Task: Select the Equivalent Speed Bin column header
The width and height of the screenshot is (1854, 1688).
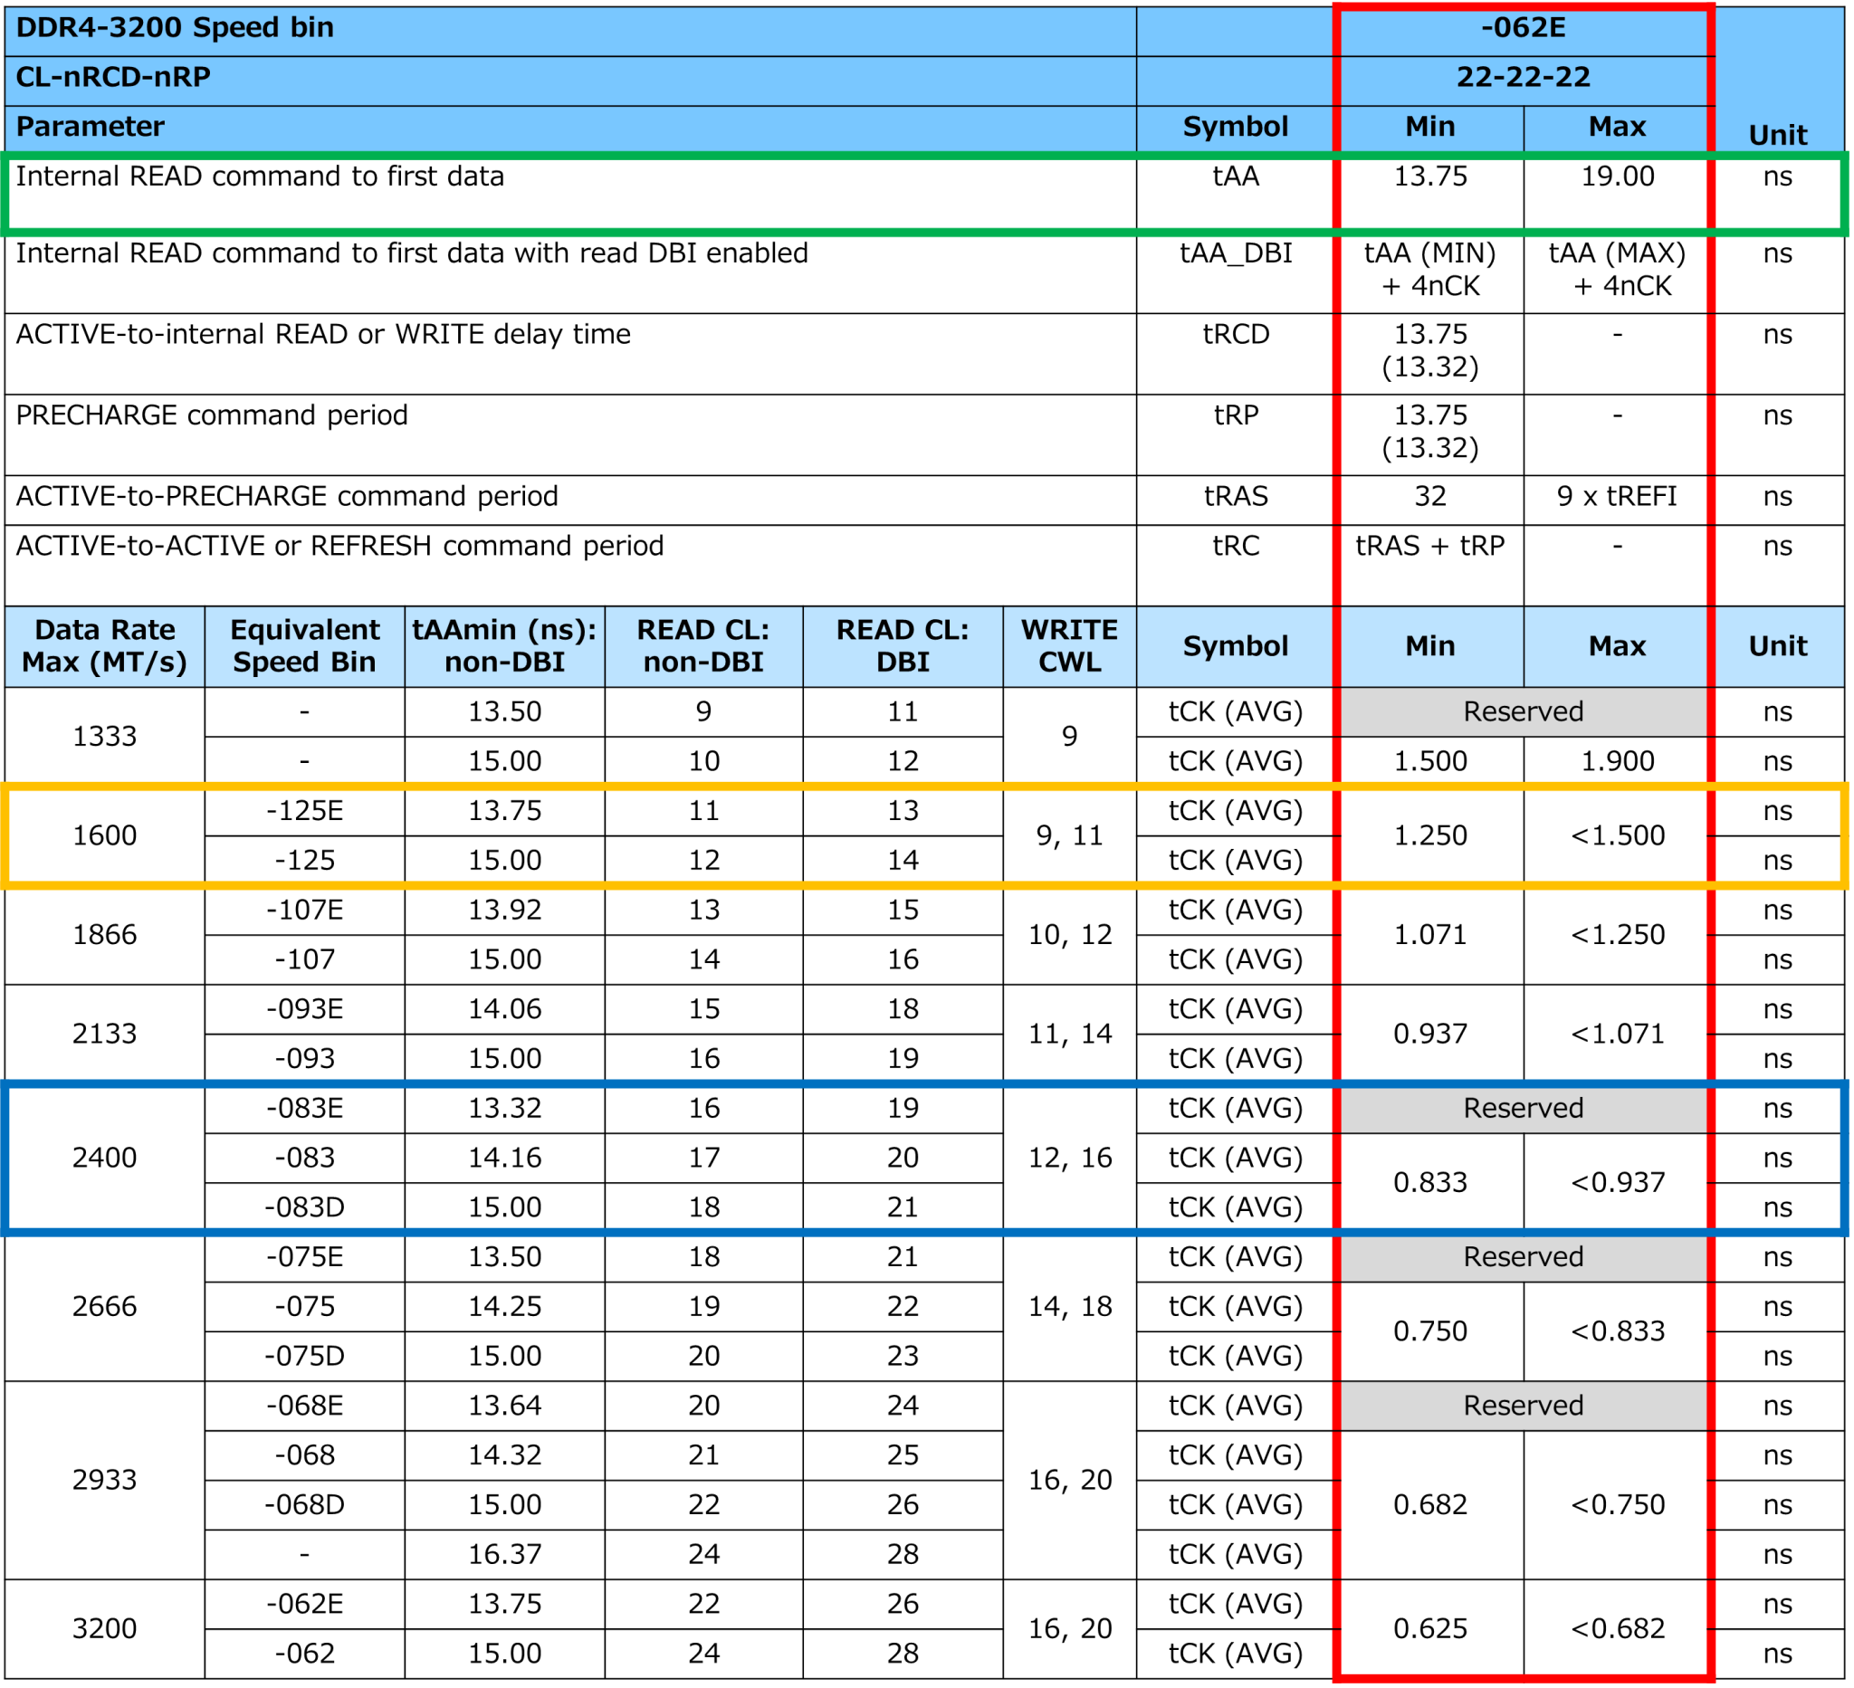Action: tap(304, 646)
